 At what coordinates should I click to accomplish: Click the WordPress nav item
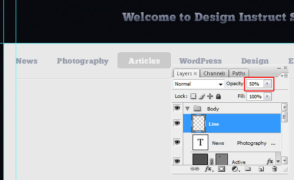(200, 61)
